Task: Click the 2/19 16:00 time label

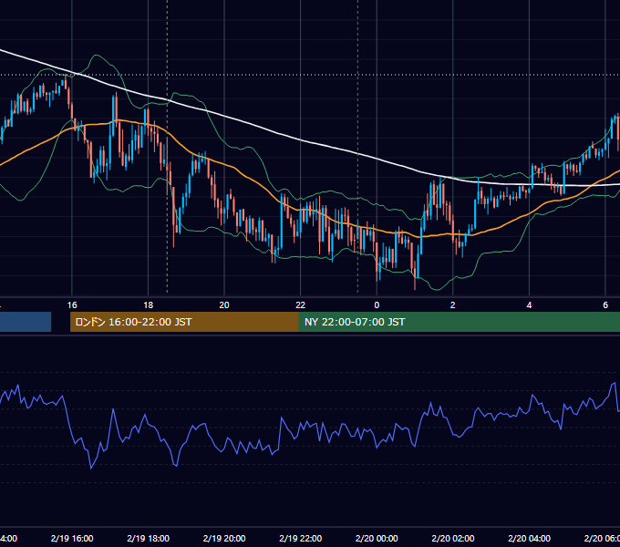Action: coord(72,538)
